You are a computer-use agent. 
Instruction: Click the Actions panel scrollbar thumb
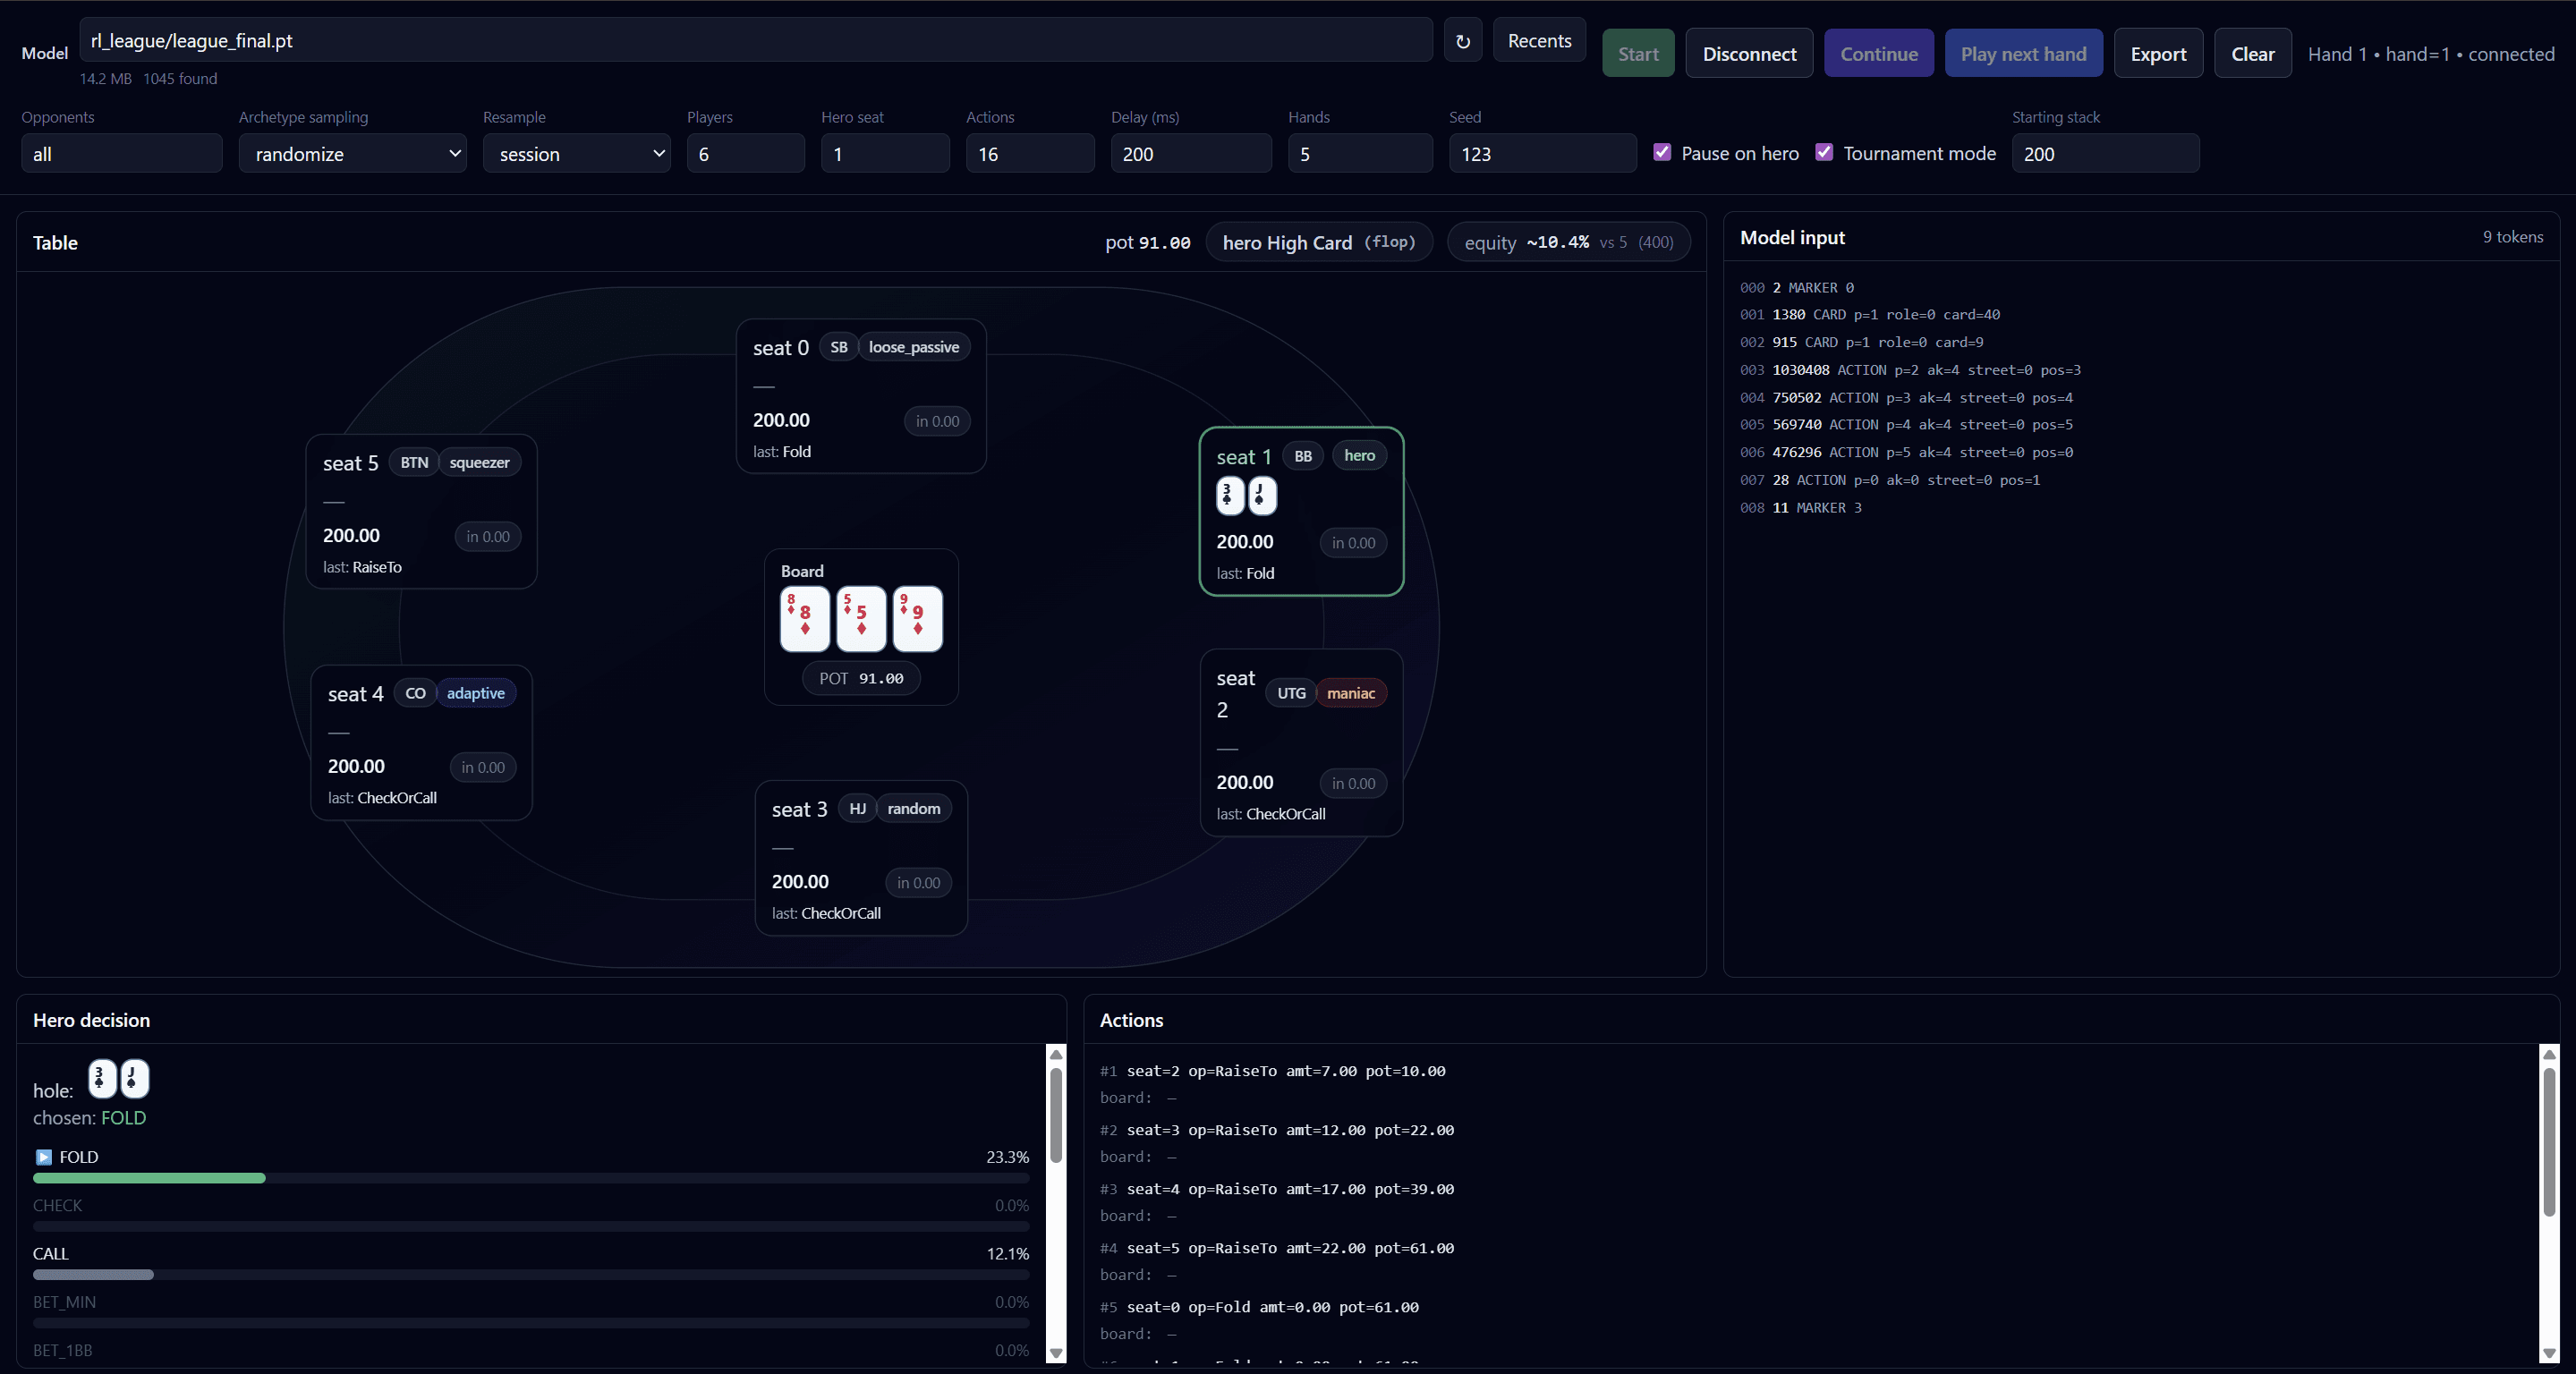pos(2549,1141)
